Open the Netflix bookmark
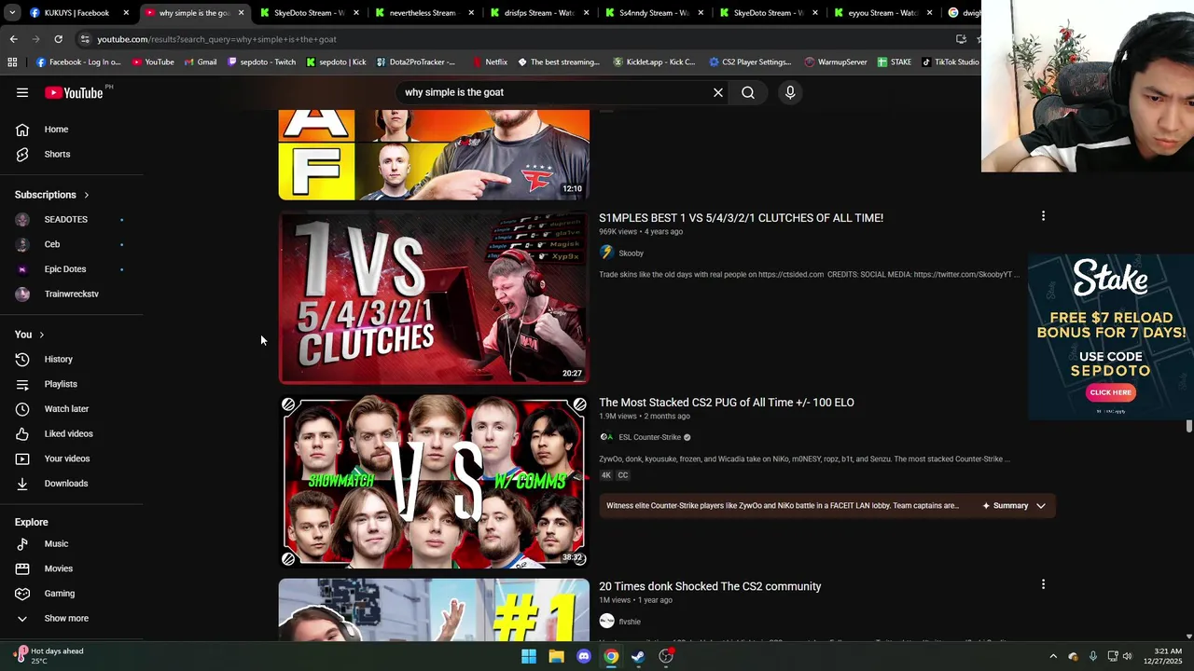This screenshot has height=671, width=1194. pos(490,62)
